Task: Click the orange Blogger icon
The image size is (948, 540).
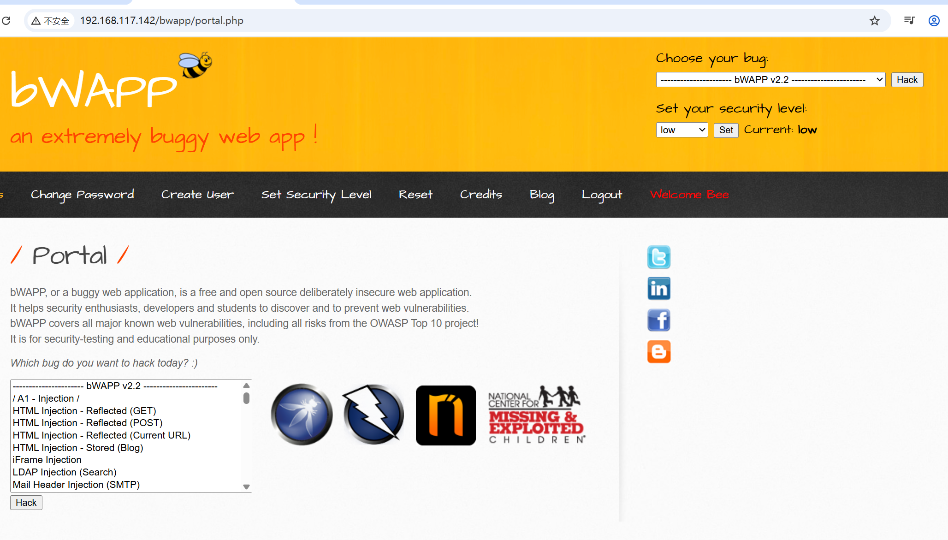Action: [658, 352]
